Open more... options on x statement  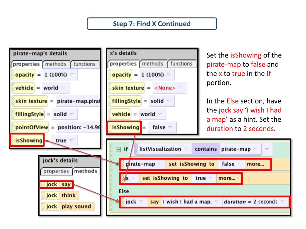pos(229,178)
